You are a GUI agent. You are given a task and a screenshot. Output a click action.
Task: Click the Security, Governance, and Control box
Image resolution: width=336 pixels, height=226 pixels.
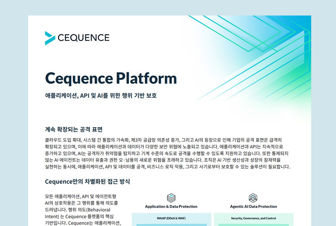point(253,219)
